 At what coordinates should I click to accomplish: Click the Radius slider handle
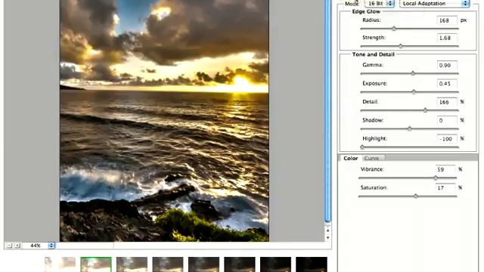[x=394, y=29]
